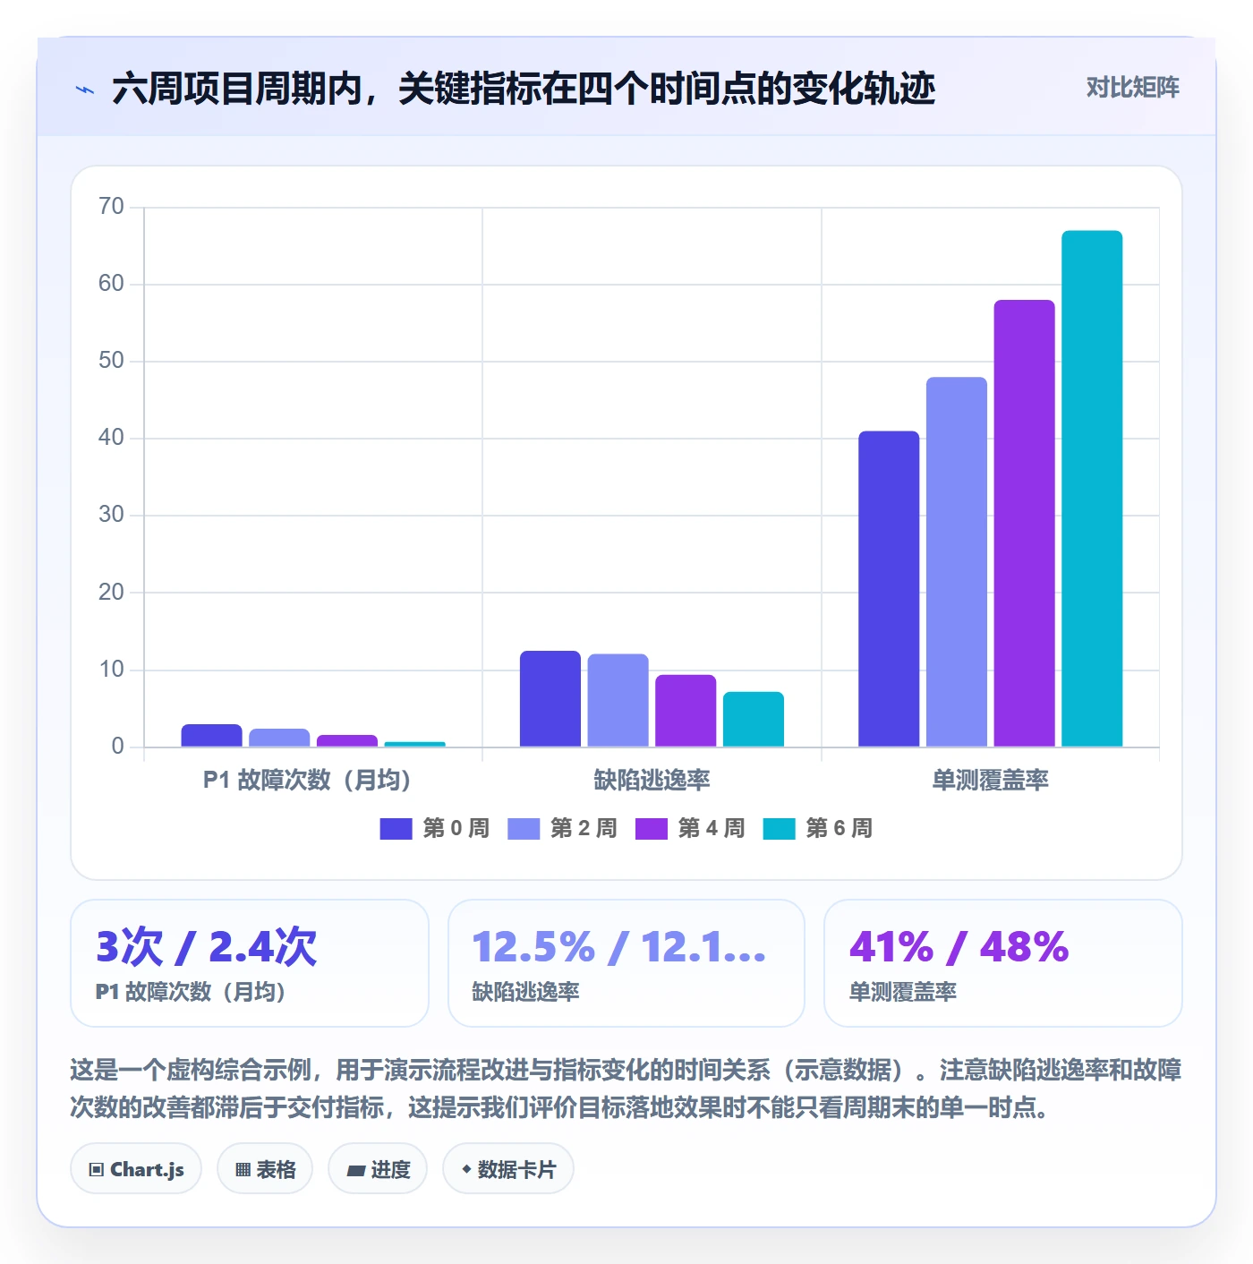
Task: Click the 对比矩阵 label in the header
Action: (1132, 88)
